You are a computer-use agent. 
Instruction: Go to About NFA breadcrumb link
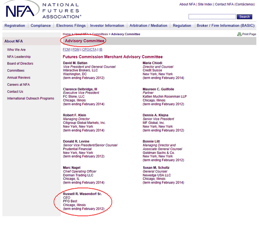[81, 34]
